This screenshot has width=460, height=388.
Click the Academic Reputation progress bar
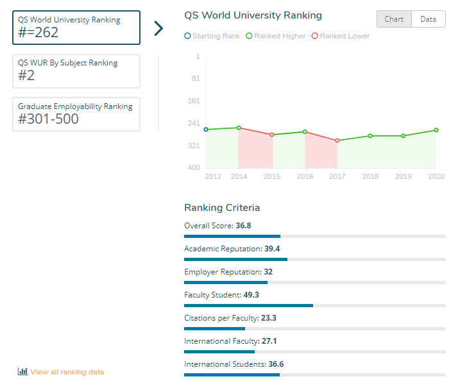point(315,259)
